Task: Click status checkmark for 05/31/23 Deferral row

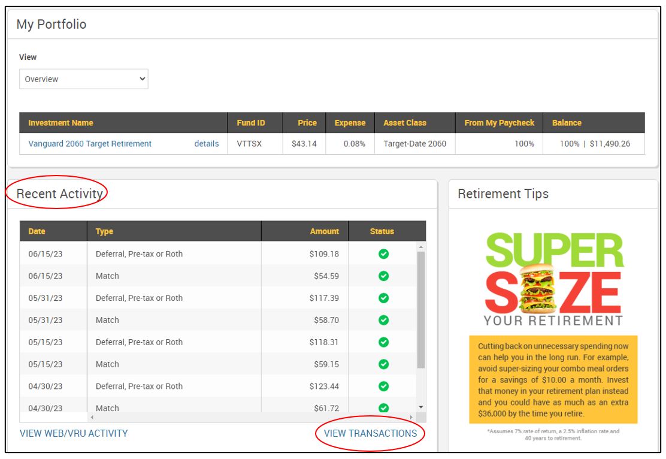Action: click(x=384, y=298)
